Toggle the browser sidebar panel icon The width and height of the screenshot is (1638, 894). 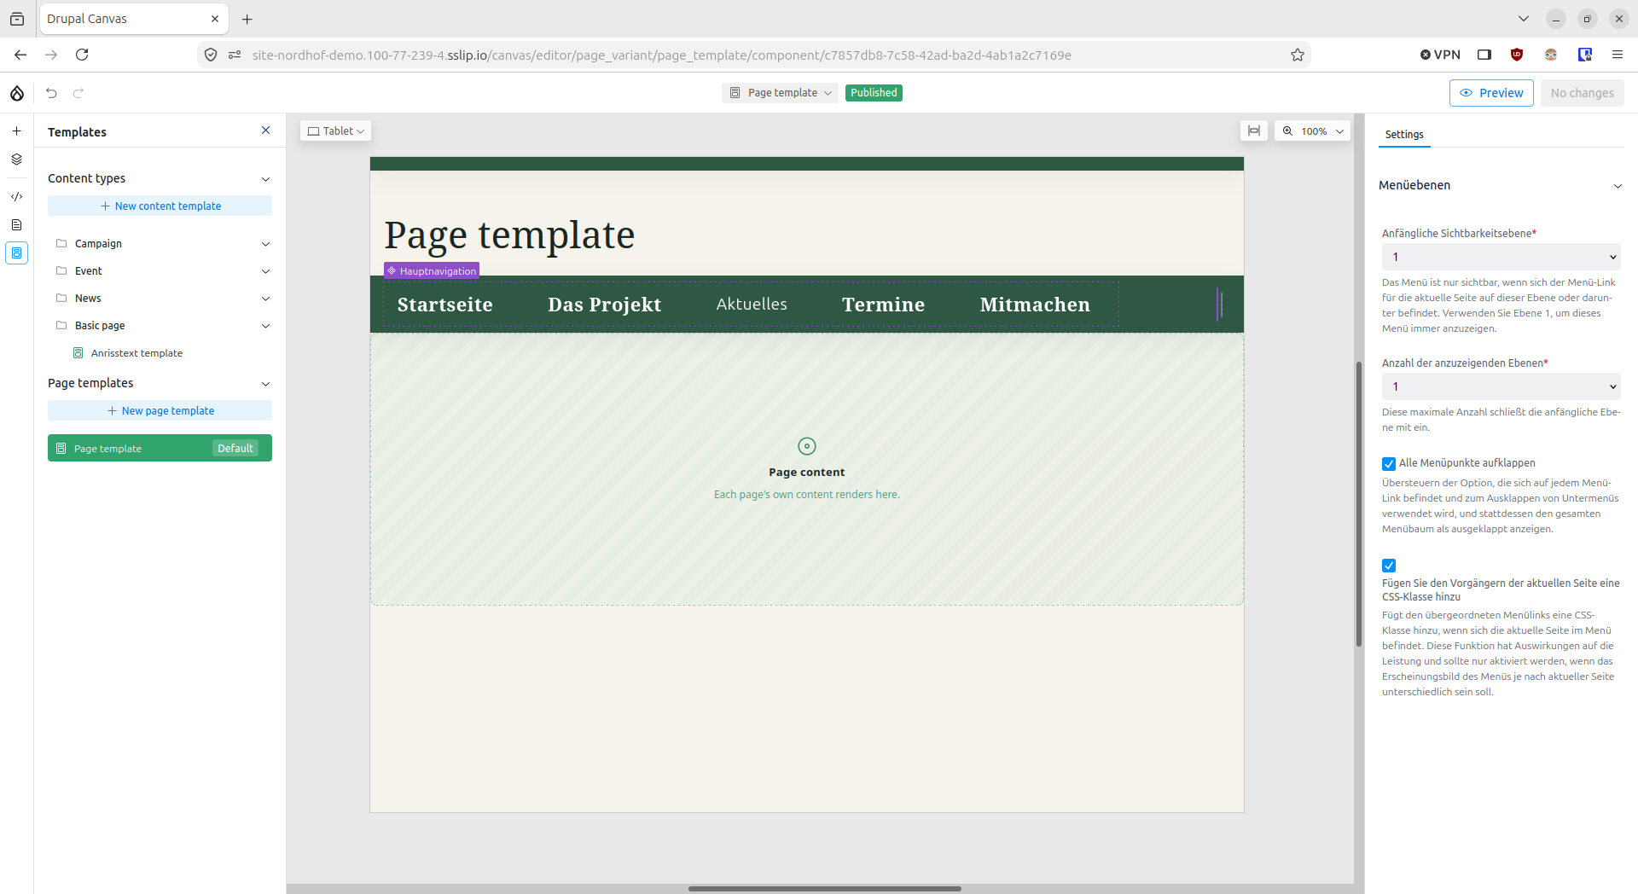point(1484,55)
